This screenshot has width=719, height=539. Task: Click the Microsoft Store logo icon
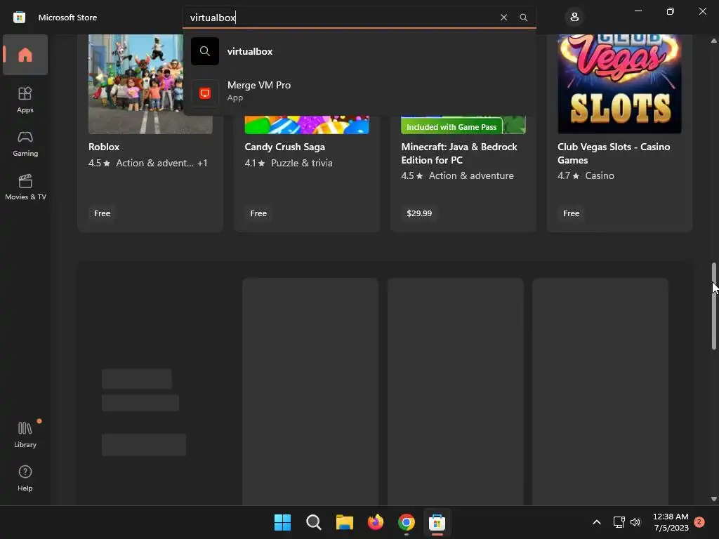pyautogui.click(x=19, y=18)
